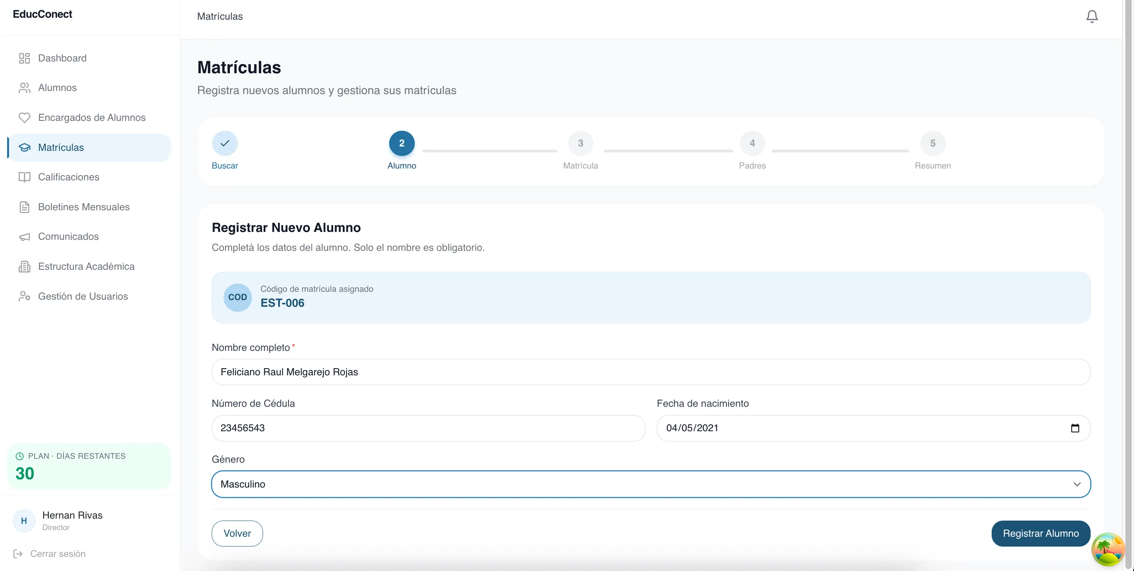
Task: Click the notifications bell icon
Action: [x=1092, y=16]
